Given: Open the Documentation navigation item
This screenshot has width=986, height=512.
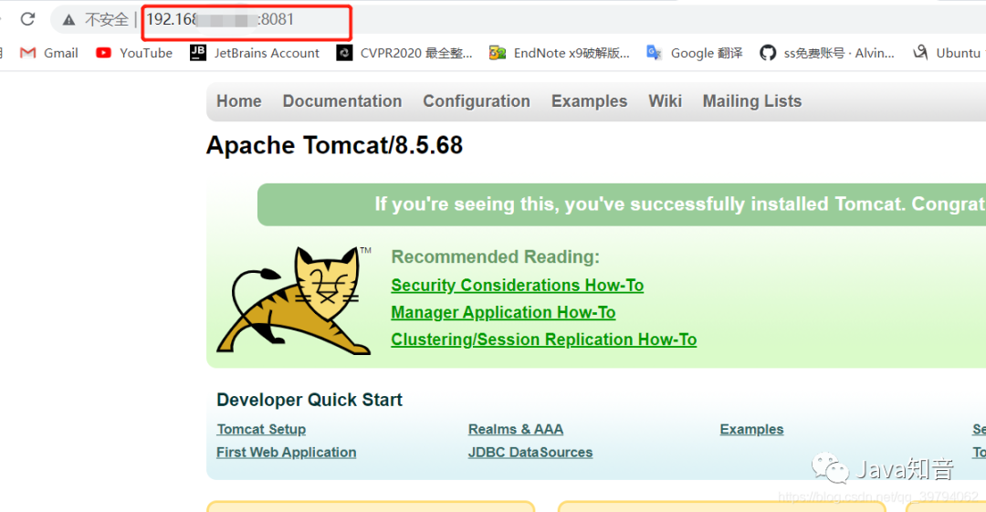Looking at the screenshot, I should (342, 101).
